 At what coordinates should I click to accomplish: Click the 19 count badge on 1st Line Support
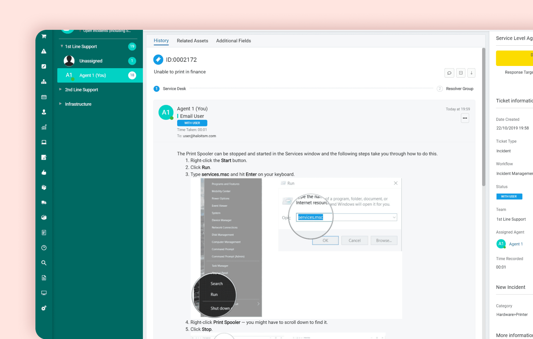[x=132, y=46]
